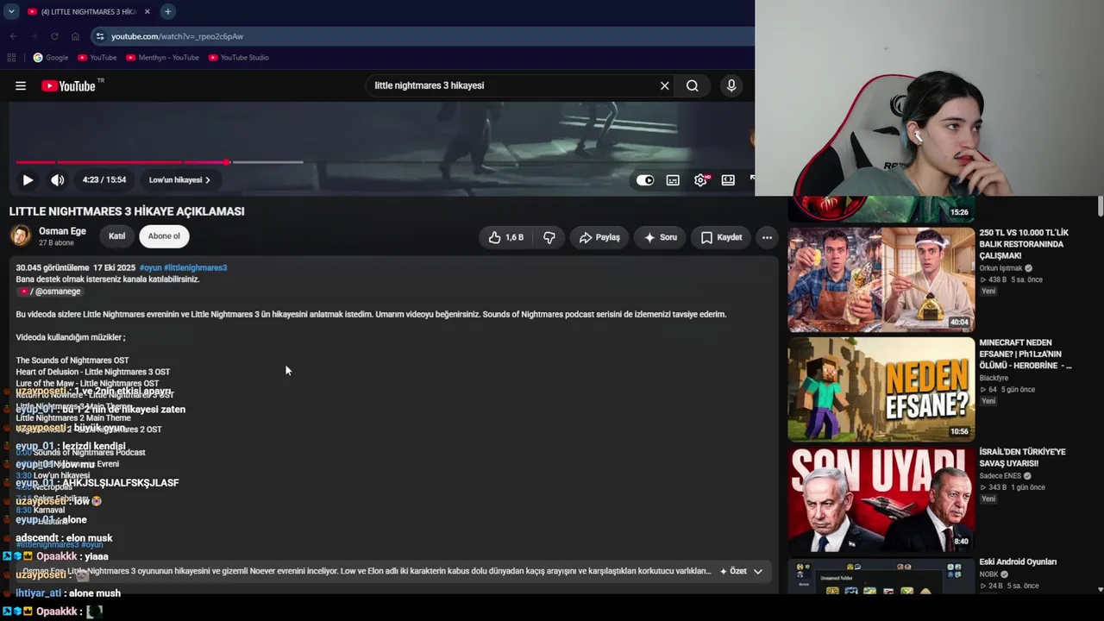Subscribe using Abone ol

164,236
